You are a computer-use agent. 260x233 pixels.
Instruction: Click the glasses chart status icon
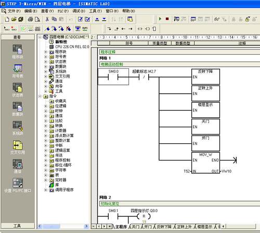pos(217,19)
